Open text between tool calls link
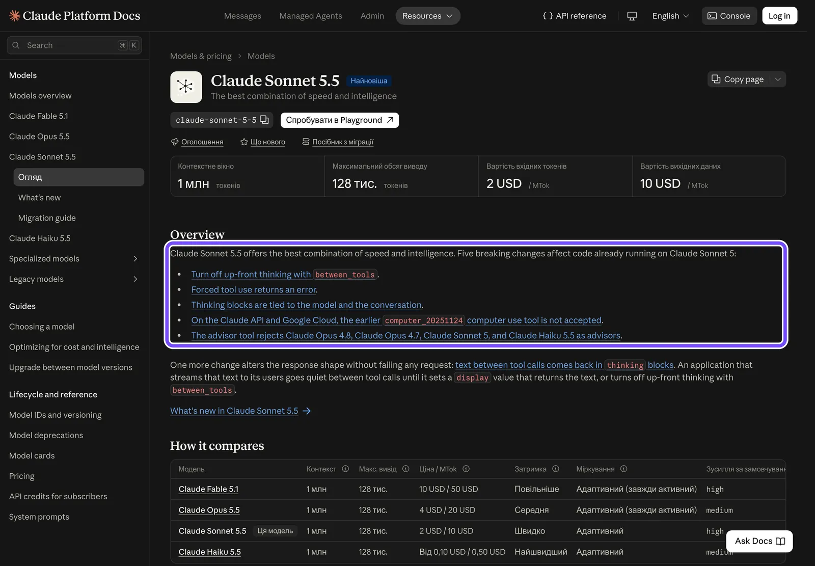 tap(564, 365)
